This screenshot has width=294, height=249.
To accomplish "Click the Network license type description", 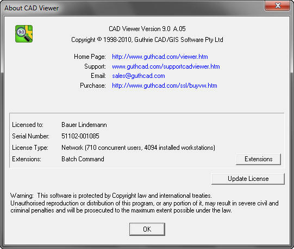I will tap(138, 148).
